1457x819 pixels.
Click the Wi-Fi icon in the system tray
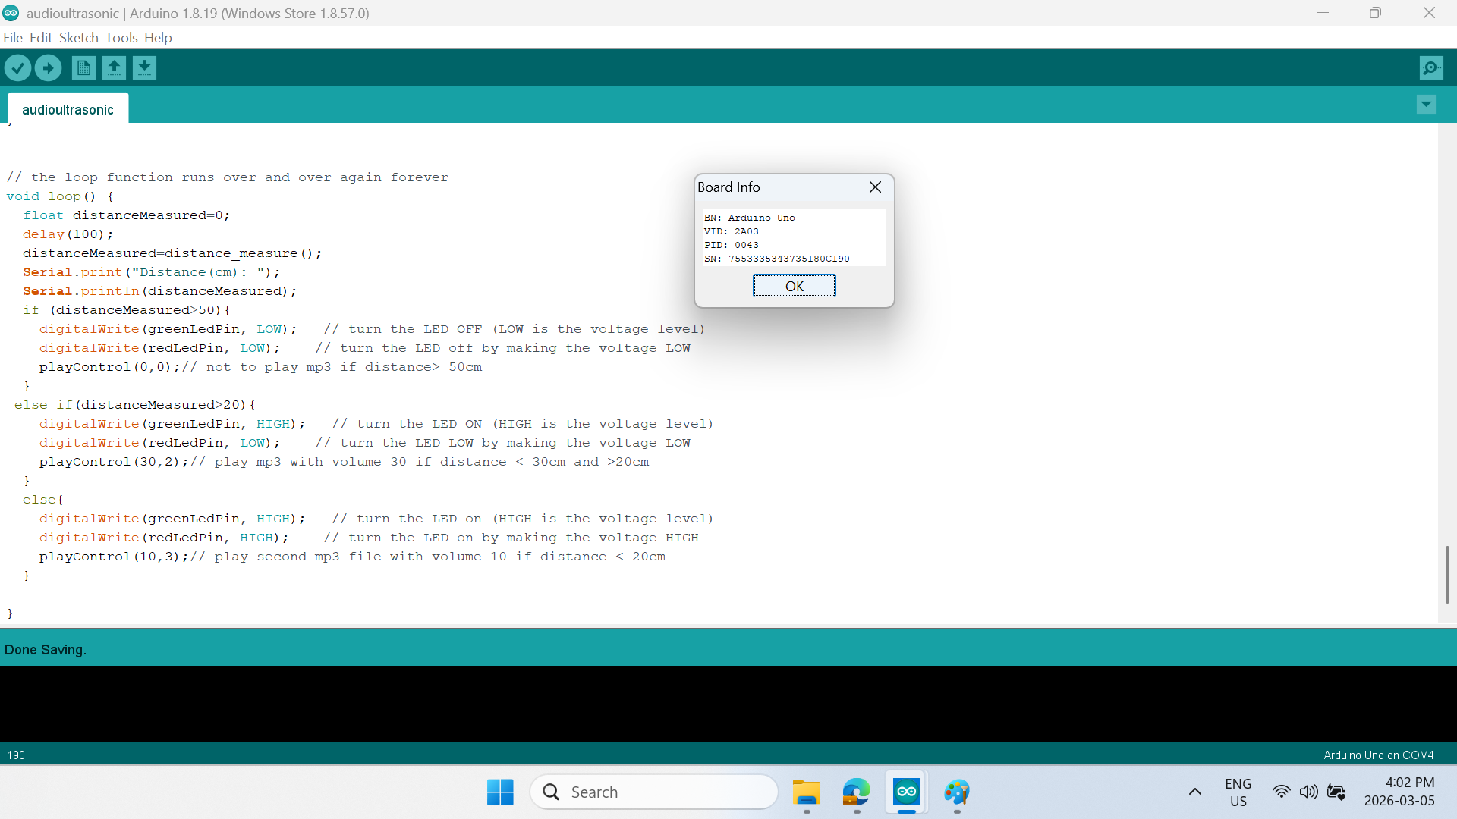click(1281, 792)
